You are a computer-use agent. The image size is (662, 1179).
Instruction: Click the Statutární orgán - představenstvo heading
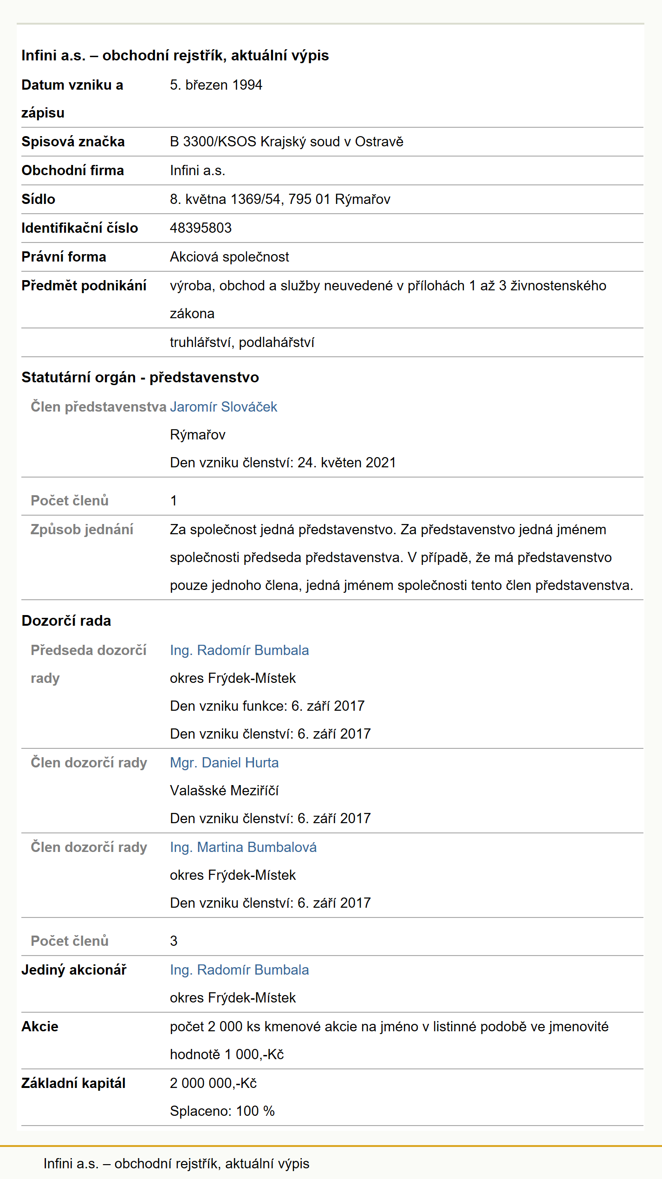pyautogui.click(x=140, y=377)
